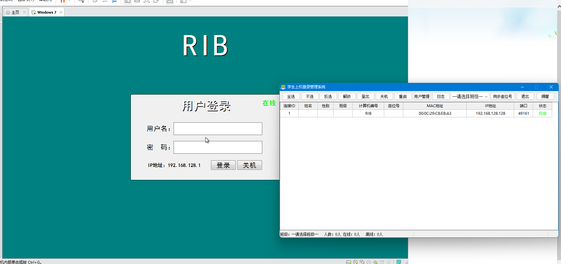Click the IP地址 column header
This screenshot has height=264, width=561.
[490, 106]
